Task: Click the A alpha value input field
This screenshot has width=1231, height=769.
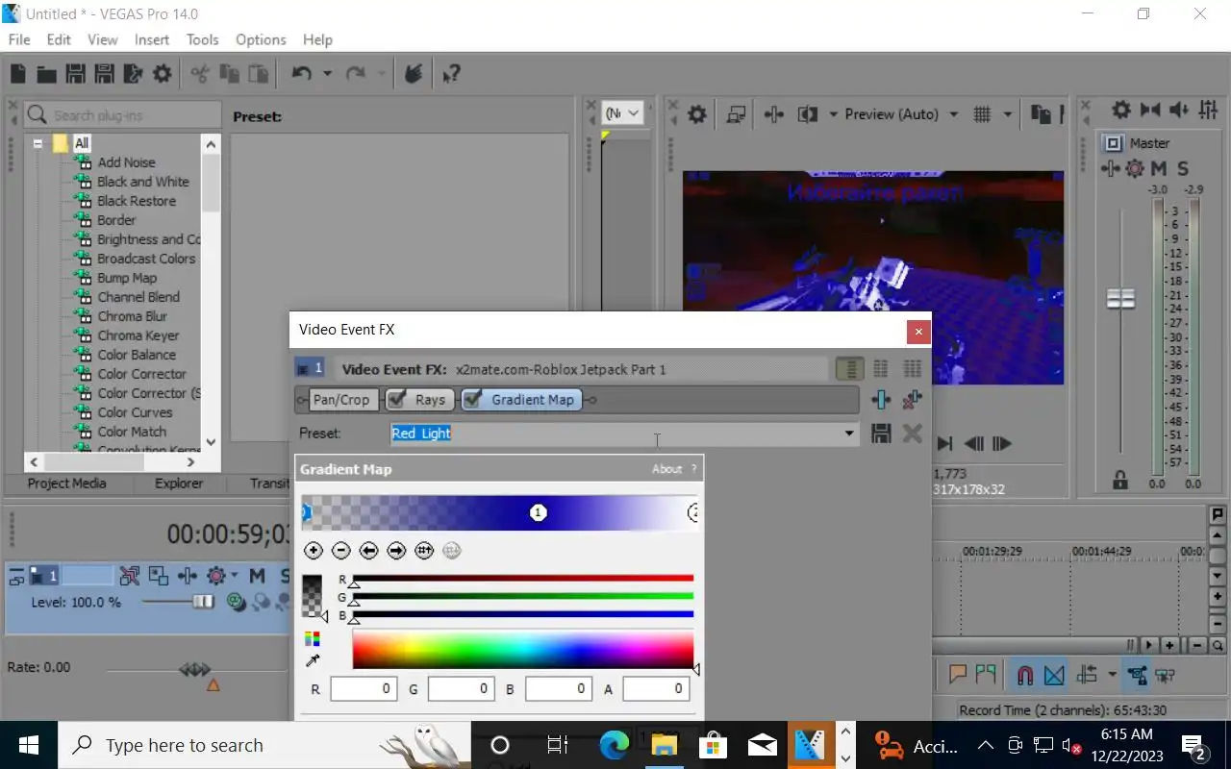Action: pos(656,688)
